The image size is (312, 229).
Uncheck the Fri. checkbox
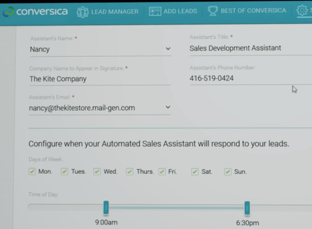[x=162, y=171]
